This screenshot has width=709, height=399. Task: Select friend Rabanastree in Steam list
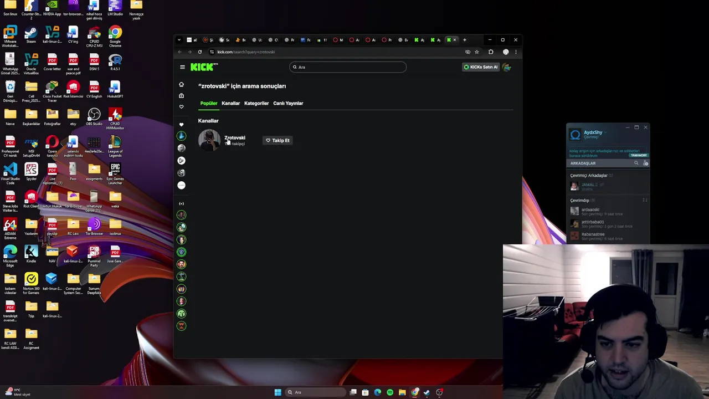[x=608, y=236]
